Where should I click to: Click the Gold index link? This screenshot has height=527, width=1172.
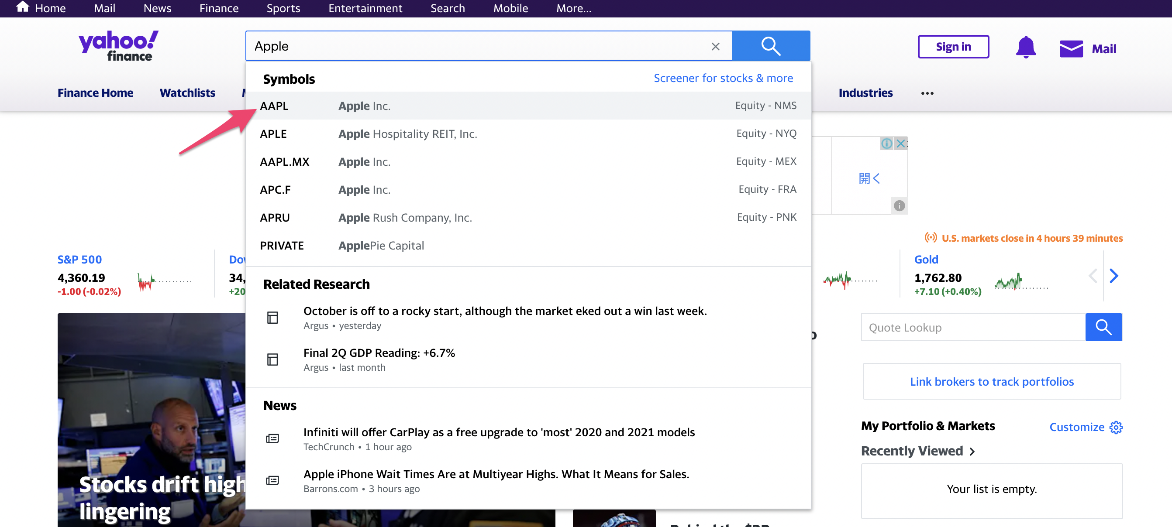tap(926, 259)
